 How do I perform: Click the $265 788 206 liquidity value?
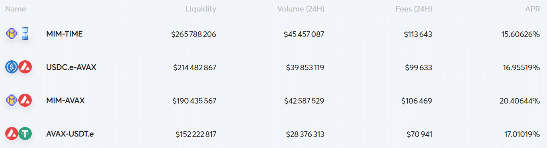(x=194, y=34)
